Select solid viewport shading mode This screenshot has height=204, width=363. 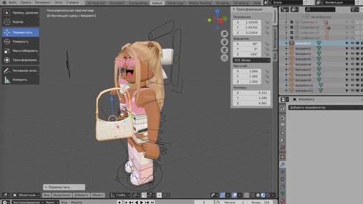(258, 195)
